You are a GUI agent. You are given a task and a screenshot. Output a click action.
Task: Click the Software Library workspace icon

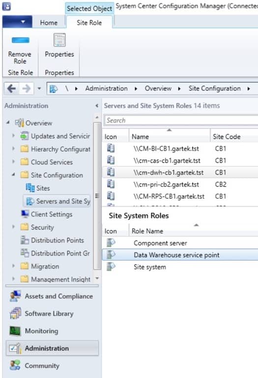pyautogui.click(x=15, y=314)
